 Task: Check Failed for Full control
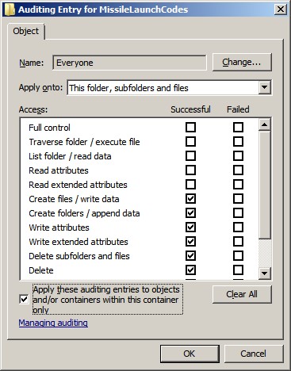238,128
